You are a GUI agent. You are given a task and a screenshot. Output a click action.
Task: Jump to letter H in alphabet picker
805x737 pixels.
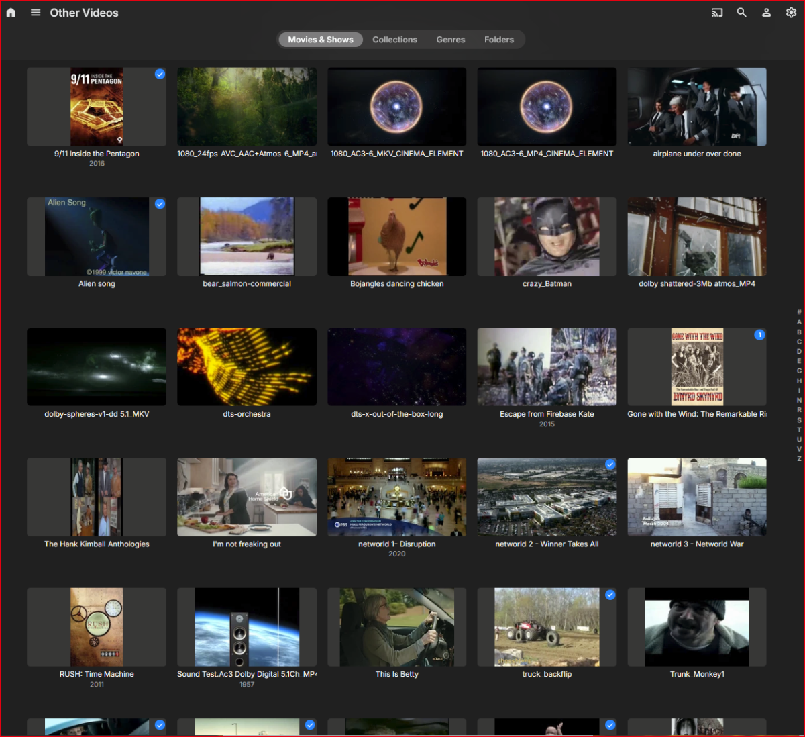click(x=799, y=381)
